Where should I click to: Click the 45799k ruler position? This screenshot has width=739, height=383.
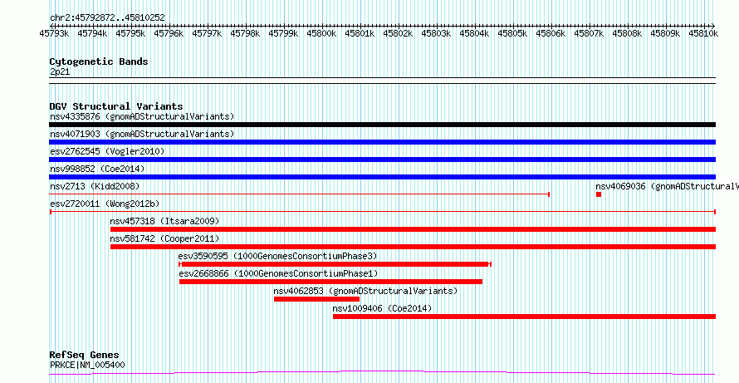tap(284, 33)
